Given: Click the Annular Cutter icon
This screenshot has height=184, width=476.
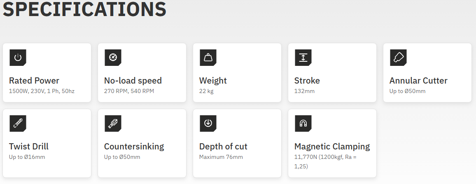Looking at the screenshot, I should point(398,58).
